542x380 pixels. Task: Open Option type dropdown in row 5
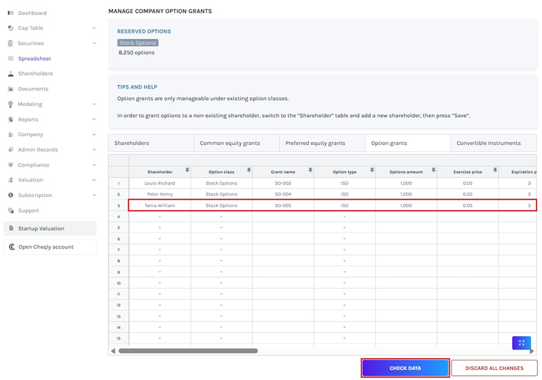pos(344,228)
